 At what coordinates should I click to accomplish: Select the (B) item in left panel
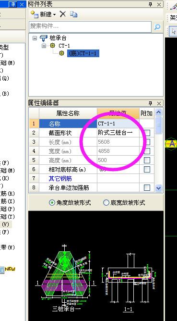click(x=4, y=94)
